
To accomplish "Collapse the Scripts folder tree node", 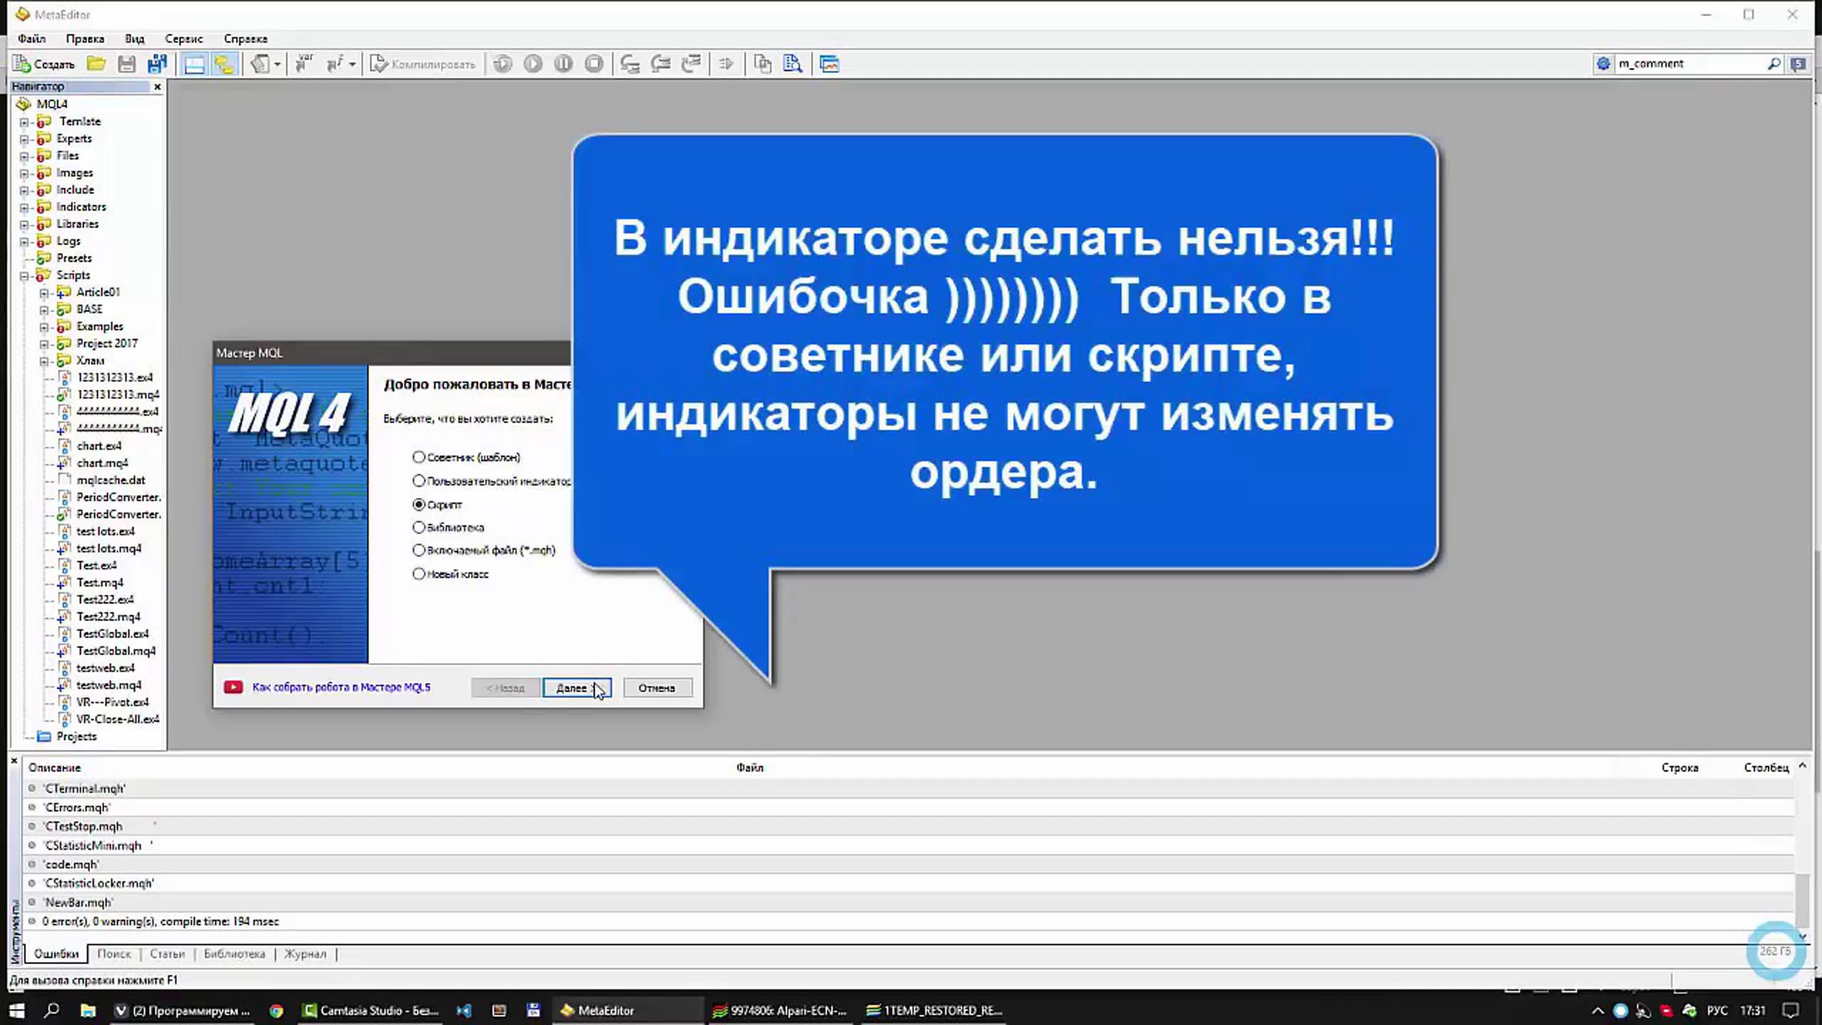I will coord(24,276).
